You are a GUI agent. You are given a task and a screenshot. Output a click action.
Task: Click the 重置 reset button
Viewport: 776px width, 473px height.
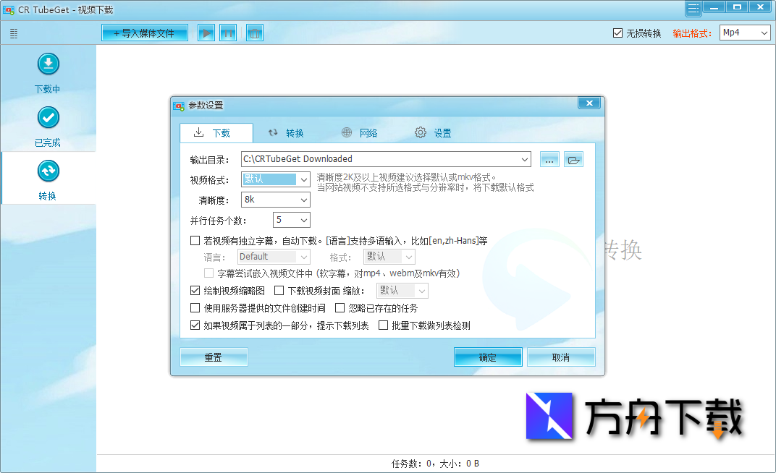click(214, 357)
